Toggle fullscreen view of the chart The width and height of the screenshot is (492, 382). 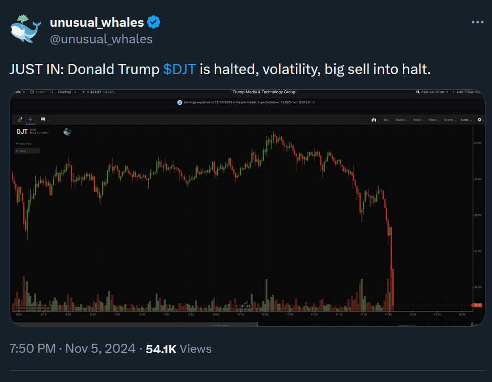pyautogui.click(x=249, y=306)
